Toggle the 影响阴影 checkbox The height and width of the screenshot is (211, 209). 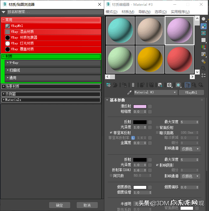click(157, 165)
